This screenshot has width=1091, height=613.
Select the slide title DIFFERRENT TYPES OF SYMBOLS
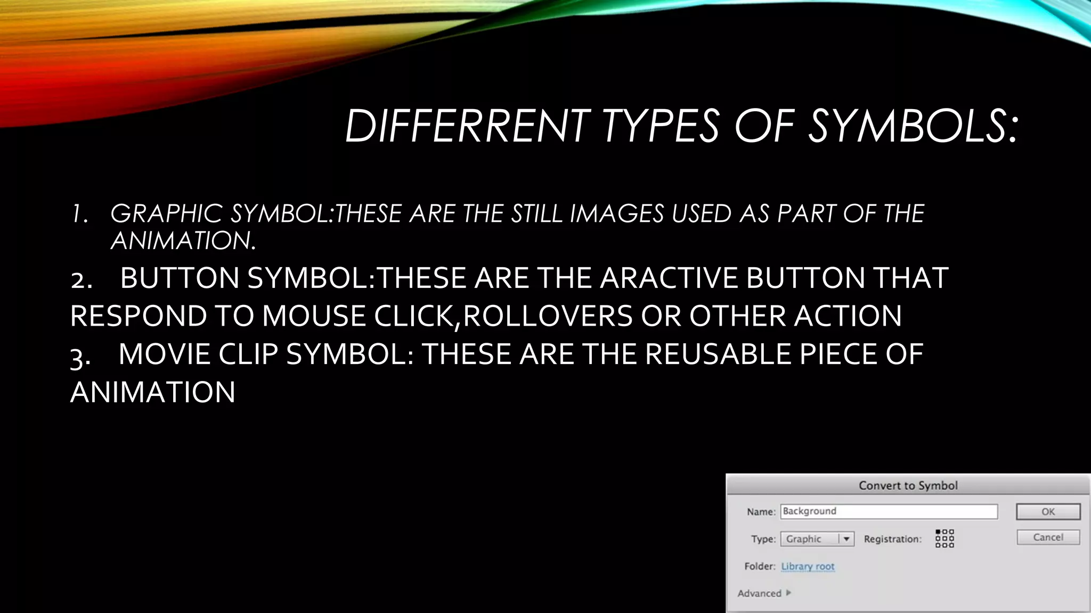tap(681, 126)
